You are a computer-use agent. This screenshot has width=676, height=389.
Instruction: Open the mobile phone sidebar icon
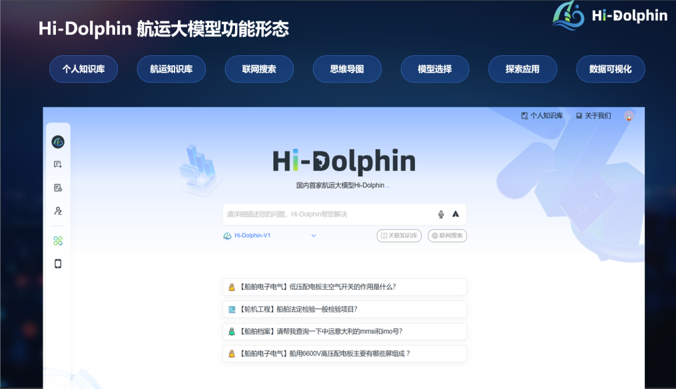[x=58, y=264]
